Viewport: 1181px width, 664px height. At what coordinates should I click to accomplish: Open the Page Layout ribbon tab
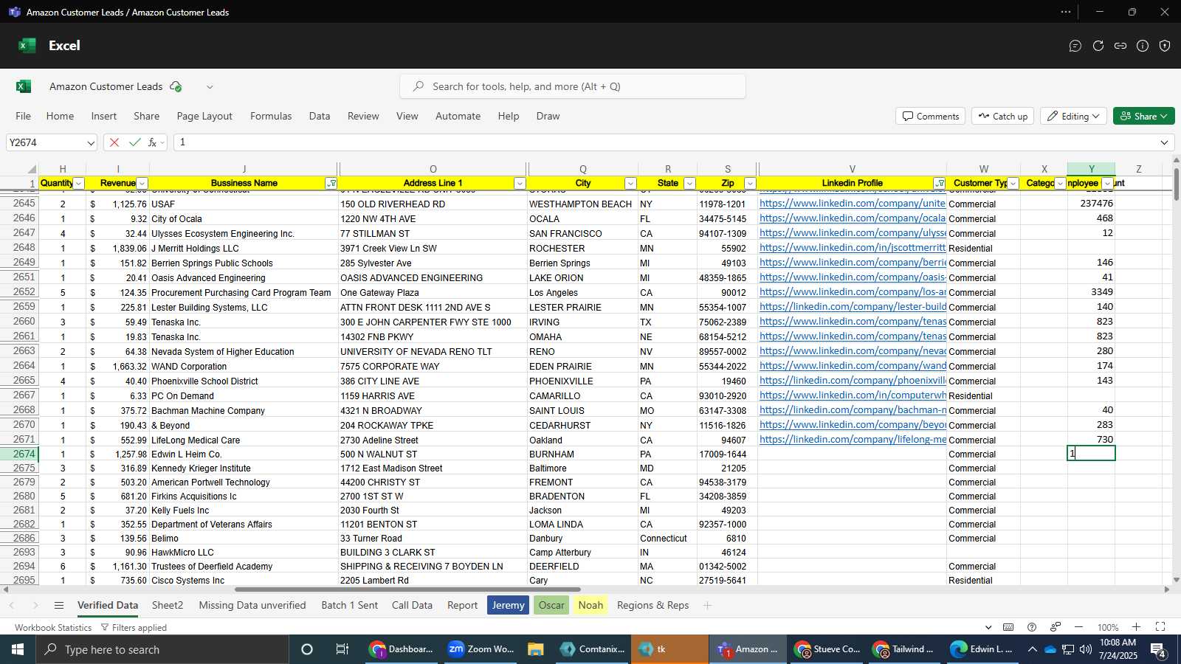204,116
